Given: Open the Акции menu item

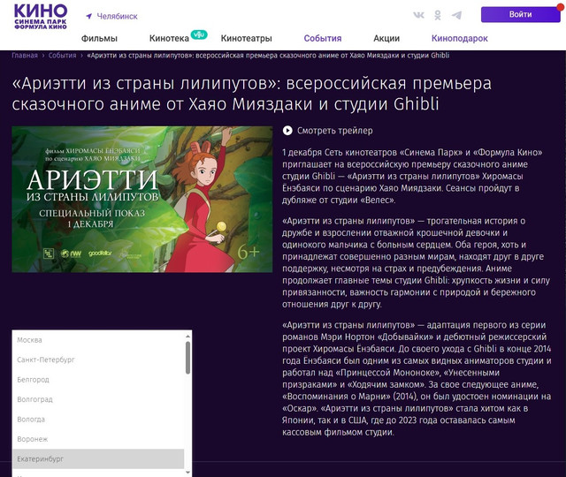Looking at the screenshot, I should point(386,38).
